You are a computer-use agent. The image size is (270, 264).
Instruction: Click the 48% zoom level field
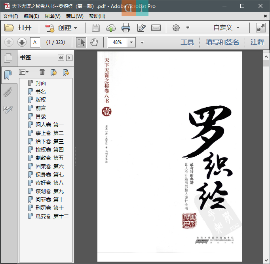(117, 42)
